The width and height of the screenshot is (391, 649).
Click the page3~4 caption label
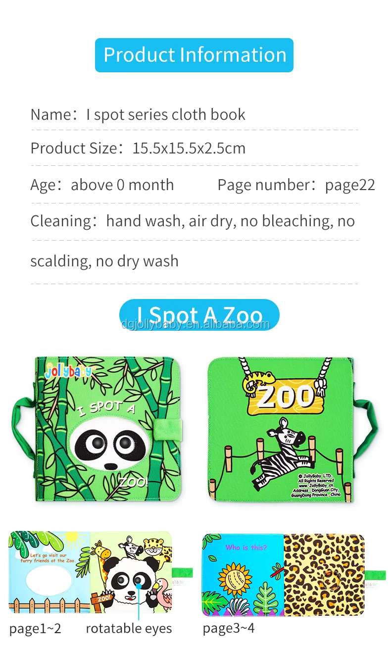click(229, 629)
